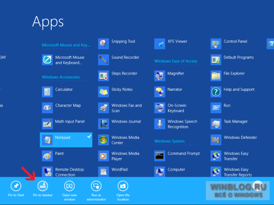Launch Windows Media Center icon
The image size is (274, 205).
(x=103, y=140)
